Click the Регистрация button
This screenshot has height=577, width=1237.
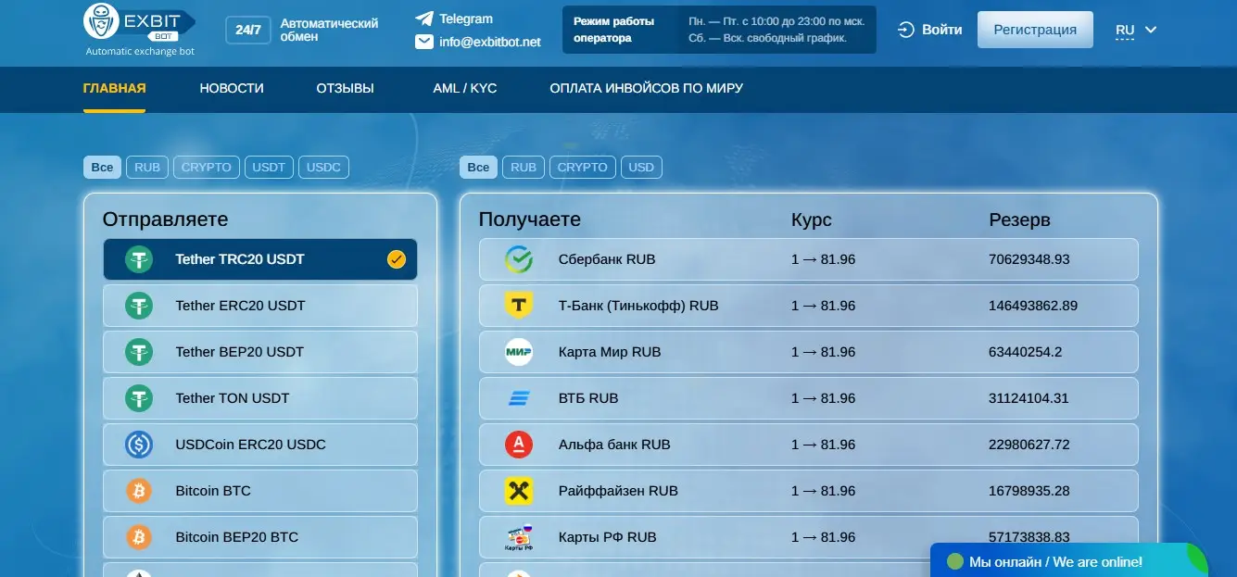1035,30
